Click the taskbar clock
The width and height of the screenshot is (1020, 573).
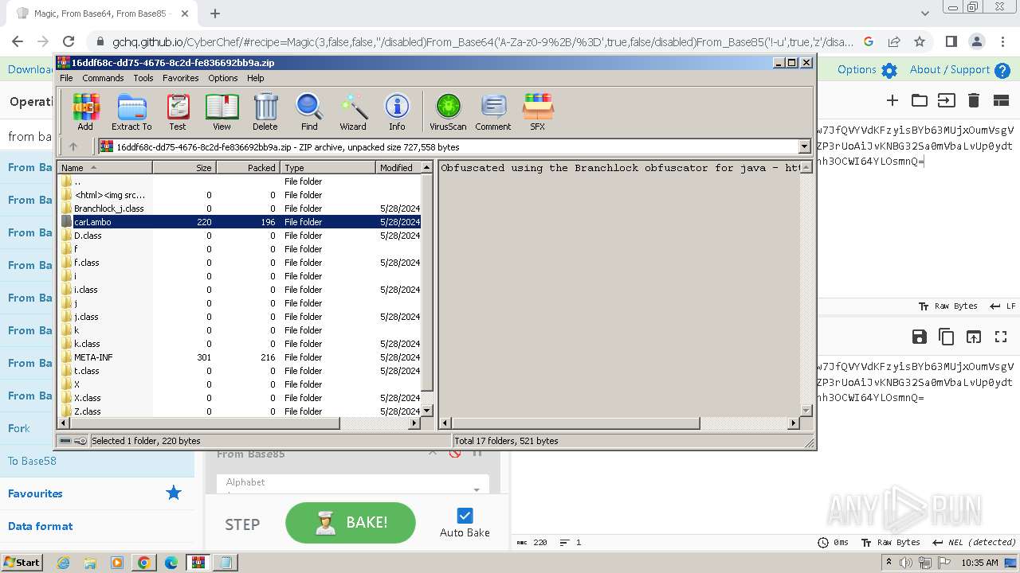980,563
